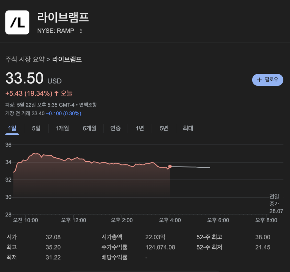The image size is (290, 272).
Task: Open the 6개월 chart tab
Action: (89, 128)
